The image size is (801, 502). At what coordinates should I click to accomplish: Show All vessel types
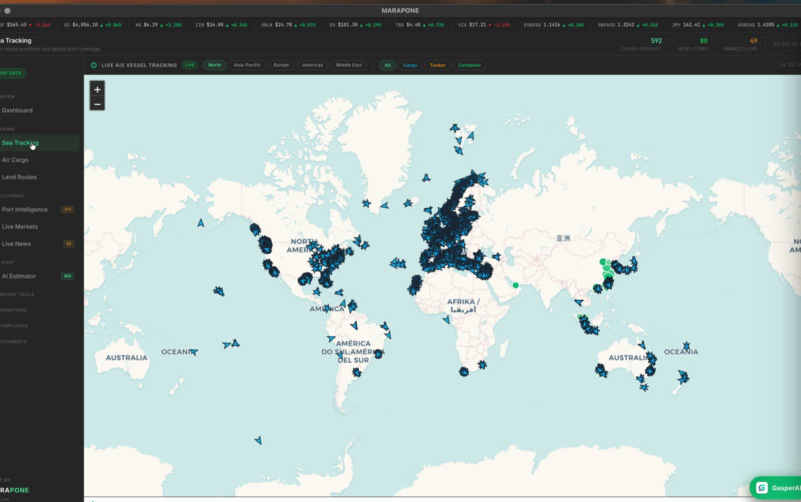click(387, 65)
